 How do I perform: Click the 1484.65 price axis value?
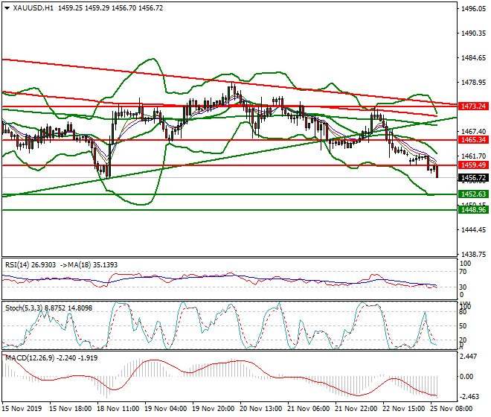click(473, 57)
